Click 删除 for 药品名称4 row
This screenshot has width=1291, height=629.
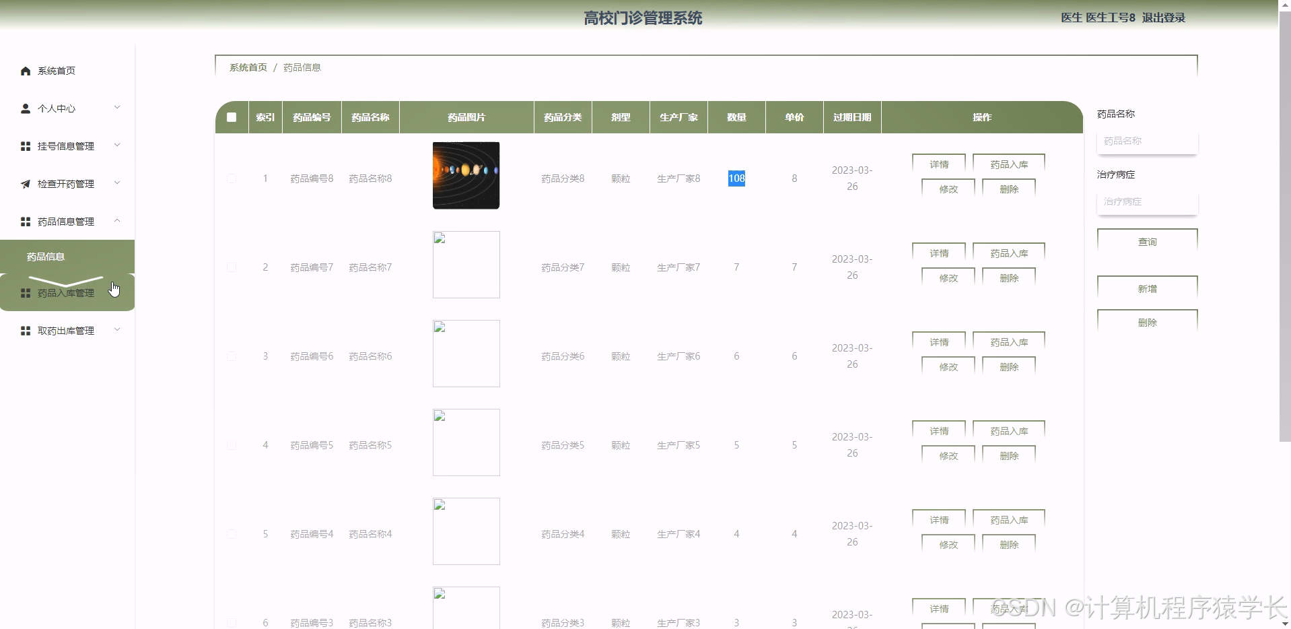pyautogui.click(x=1009, y=545)
